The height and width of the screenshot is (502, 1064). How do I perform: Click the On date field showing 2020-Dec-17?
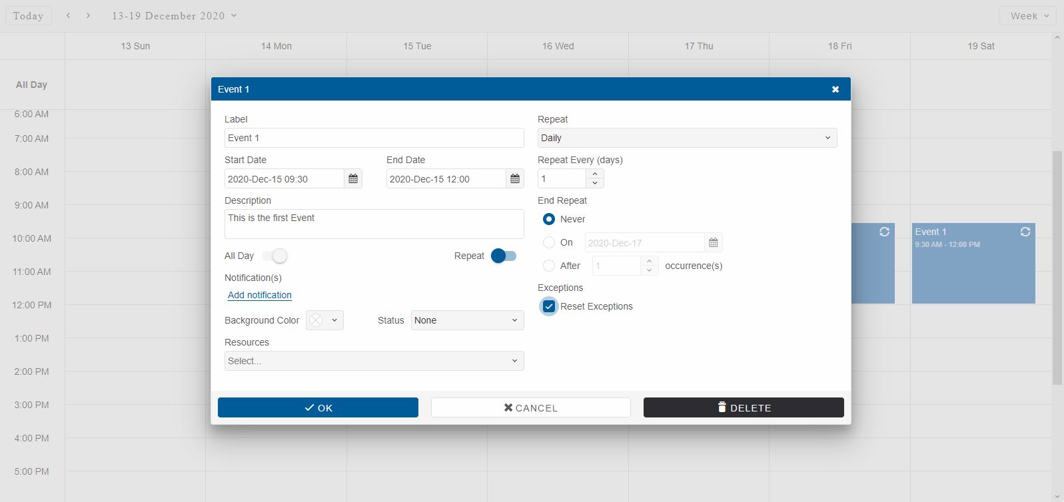pyautogui.click(x=644, y=242)
